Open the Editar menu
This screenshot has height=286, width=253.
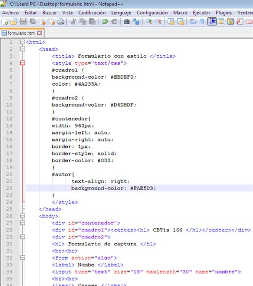[x=30, y=12]
